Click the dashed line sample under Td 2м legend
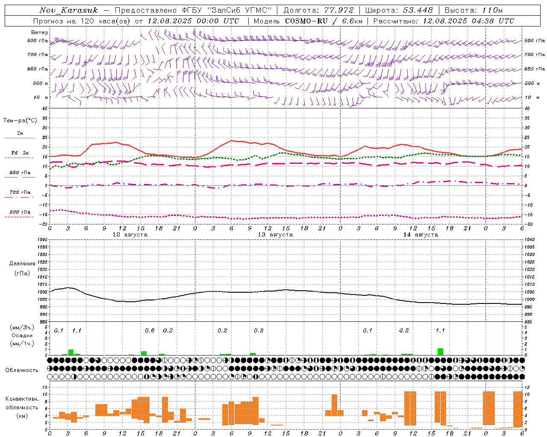Screen dimensions: 547x437 pos(19,157)
